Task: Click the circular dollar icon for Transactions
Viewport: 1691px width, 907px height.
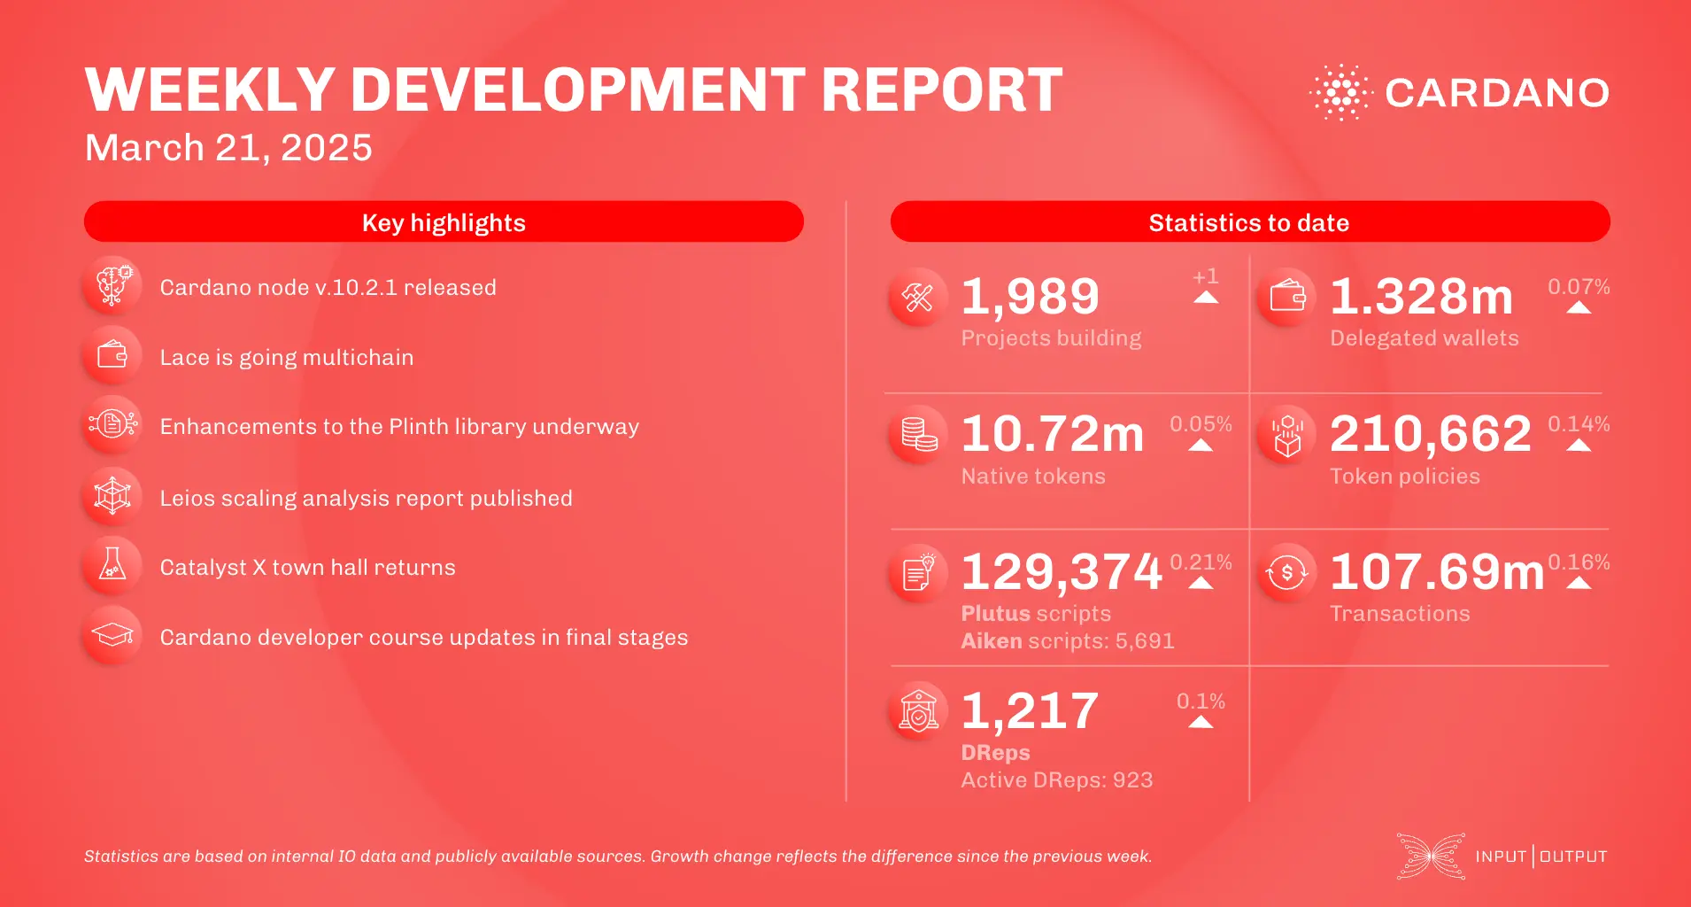Action: coord(1286,573)
